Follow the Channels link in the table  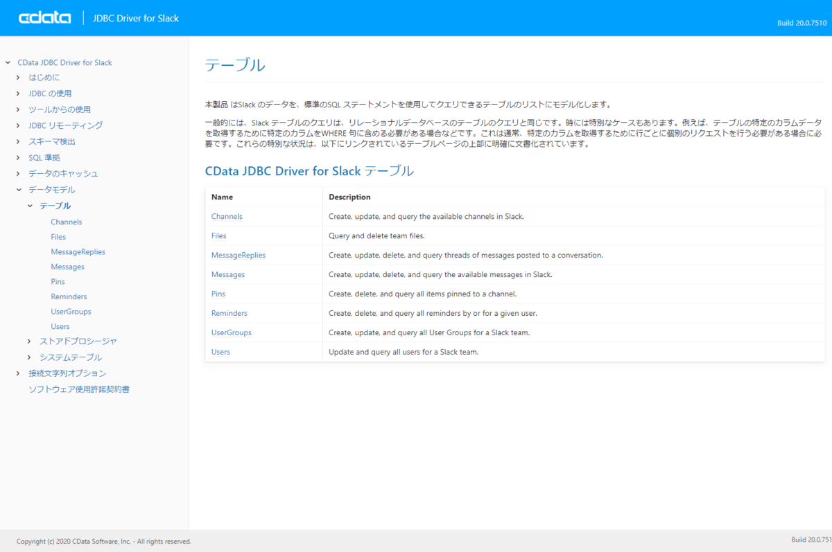tap(227, 216)
